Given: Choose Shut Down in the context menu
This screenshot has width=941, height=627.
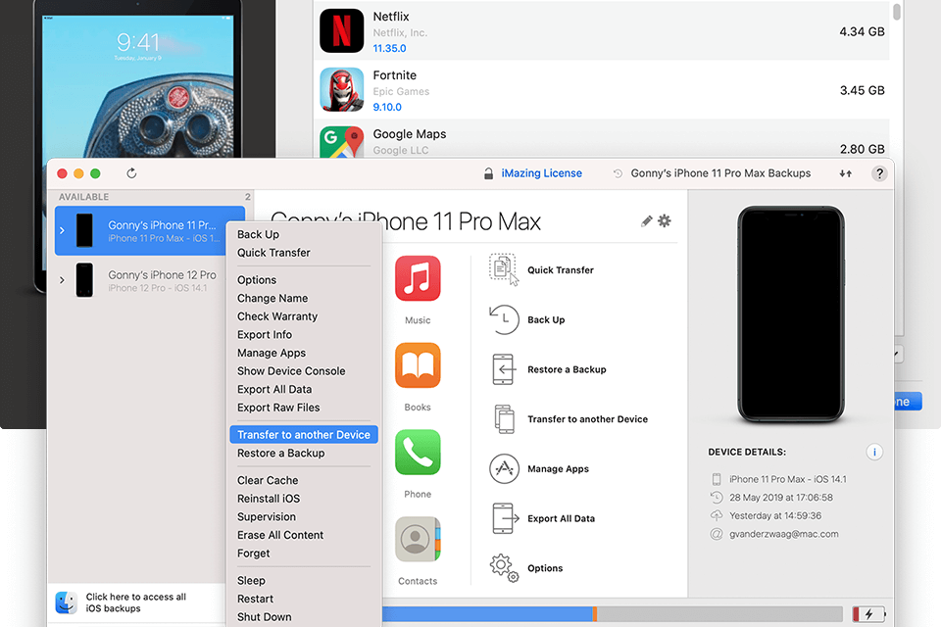Looking at the screenshot, I should 264,617.
